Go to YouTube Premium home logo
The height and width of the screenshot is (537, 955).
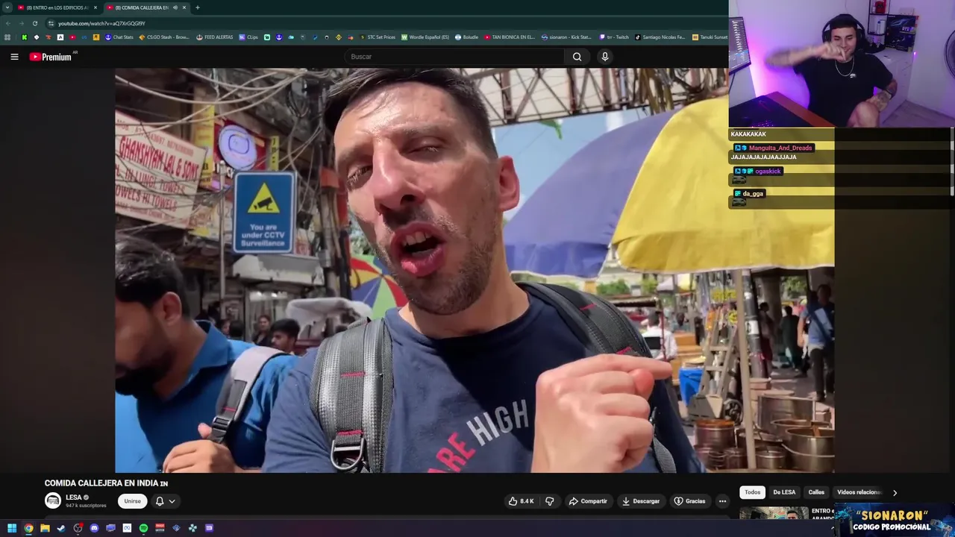point(51,57)
